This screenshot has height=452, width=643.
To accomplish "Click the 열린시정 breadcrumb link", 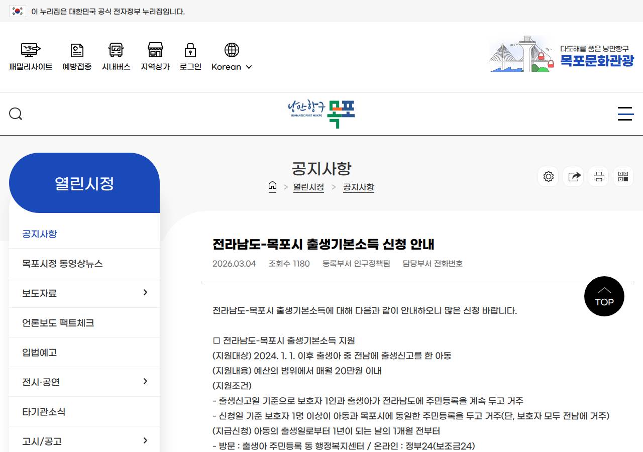I will [x=308, y=187].
